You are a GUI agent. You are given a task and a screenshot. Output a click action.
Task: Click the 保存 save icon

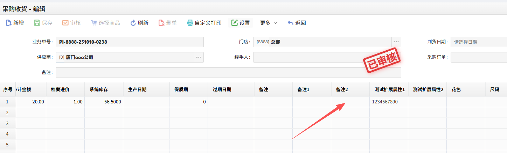pyautogui.click(x=37, y=23)
